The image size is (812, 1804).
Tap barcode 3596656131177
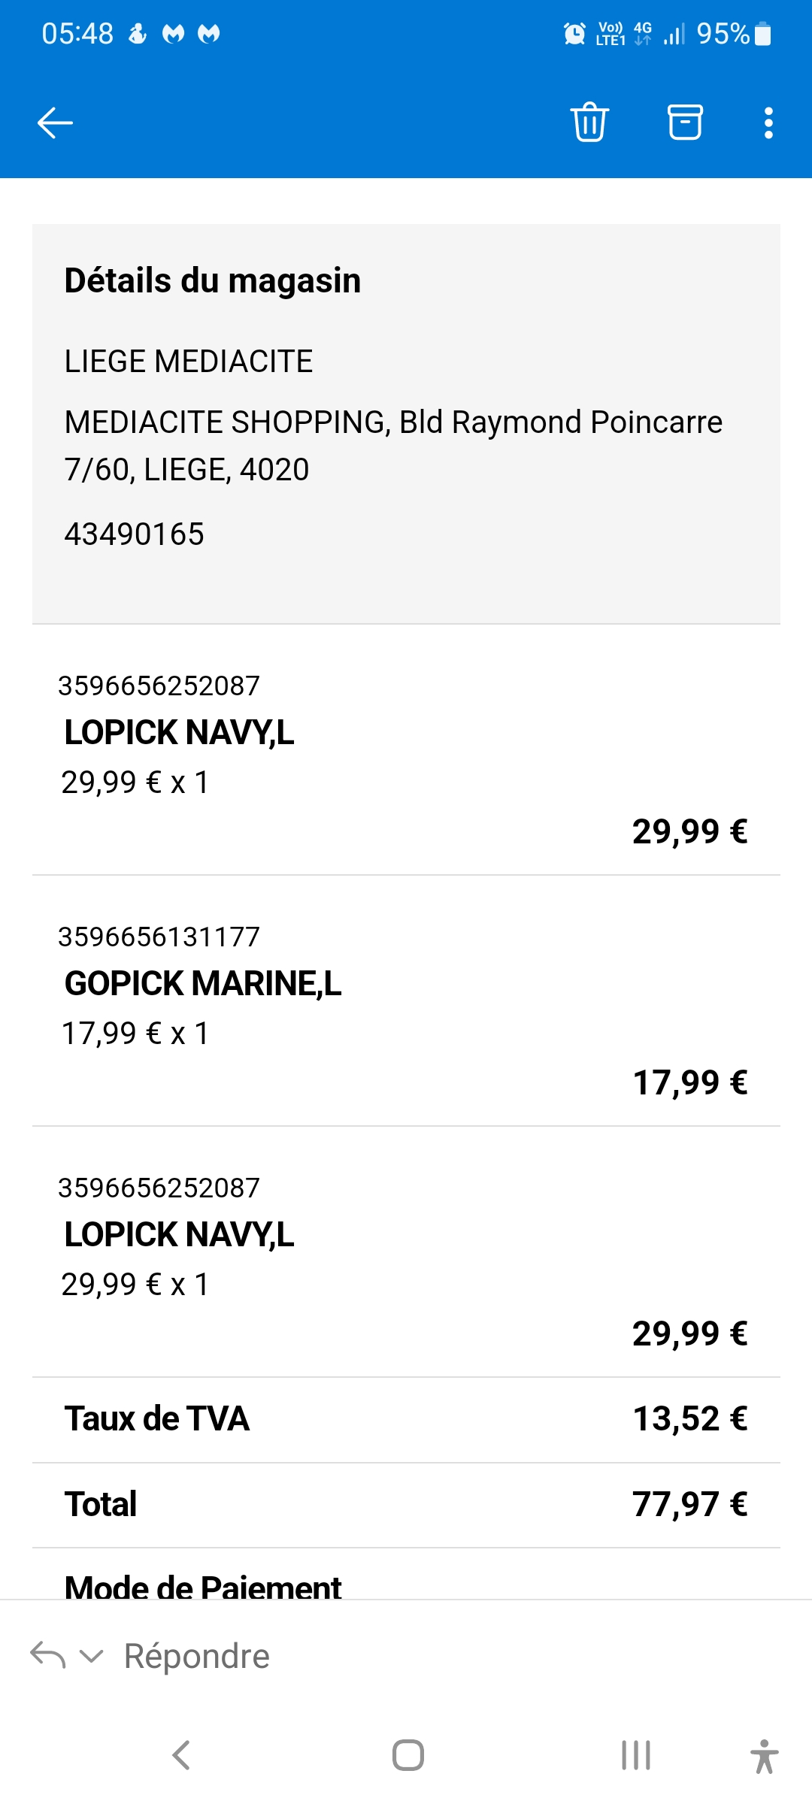click(x=159, y=937)
